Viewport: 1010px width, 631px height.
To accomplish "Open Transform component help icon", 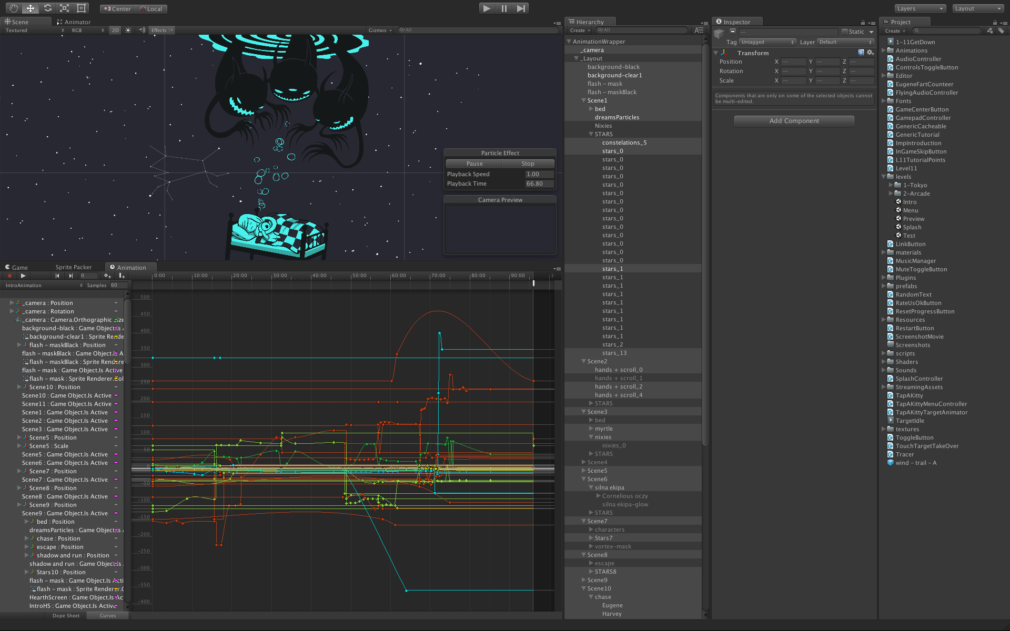I will click(861, 53).
